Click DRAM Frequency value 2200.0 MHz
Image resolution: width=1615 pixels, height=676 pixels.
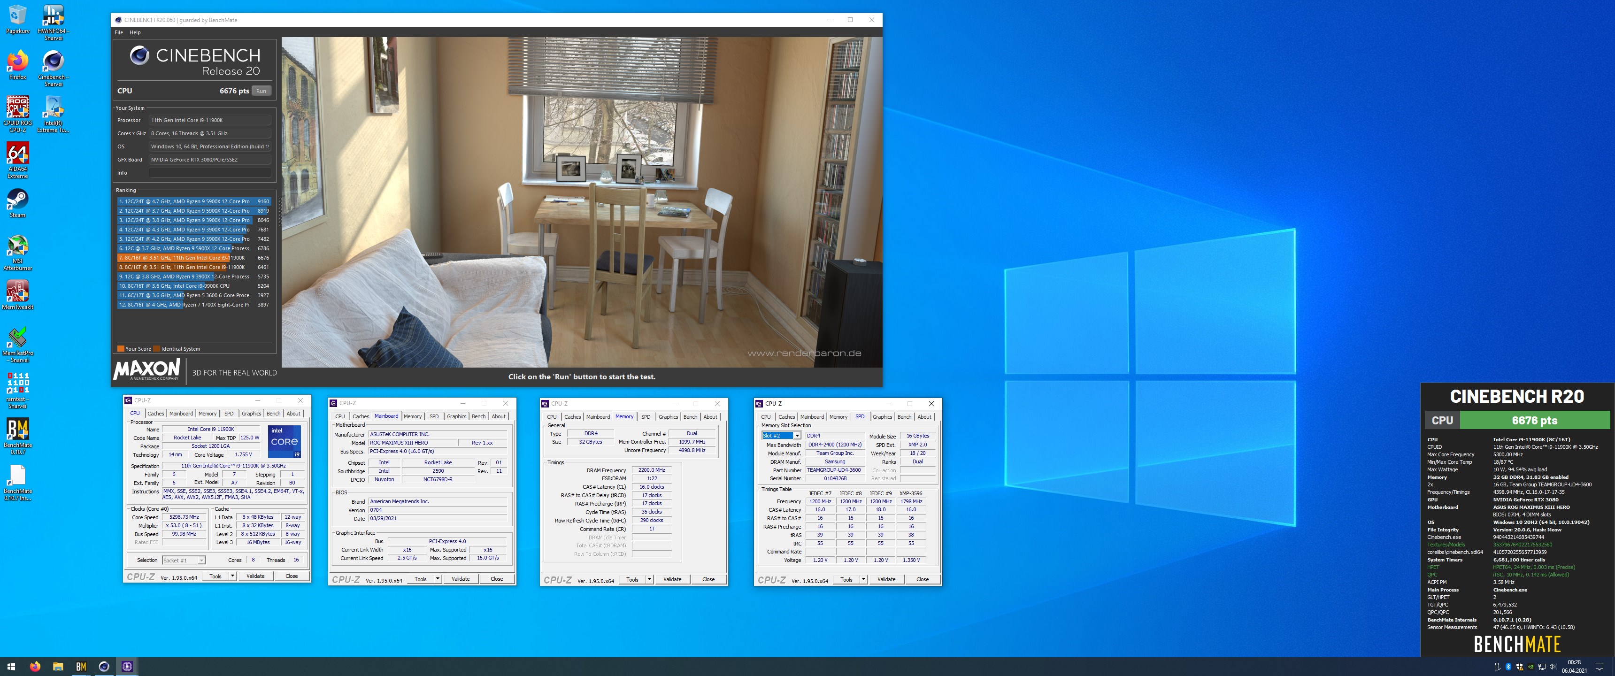pos(651,470)
